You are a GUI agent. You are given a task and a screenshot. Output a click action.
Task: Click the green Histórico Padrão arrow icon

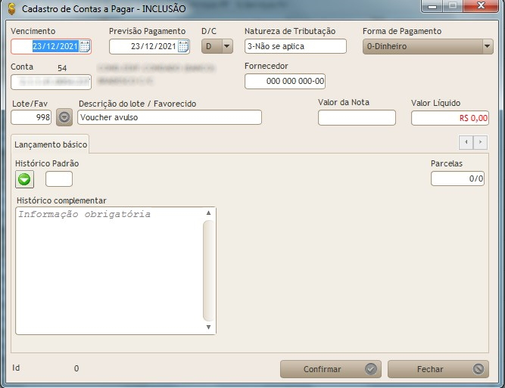[25, 179]
